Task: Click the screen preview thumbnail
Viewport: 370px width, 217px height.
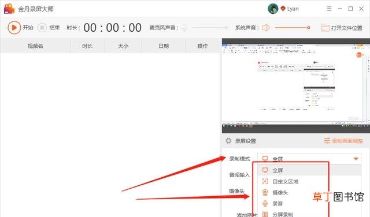Action: 295,86
